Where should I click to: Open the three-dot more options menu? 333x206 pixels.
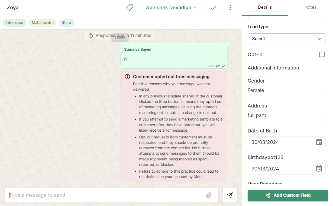[x=230, y=8]
